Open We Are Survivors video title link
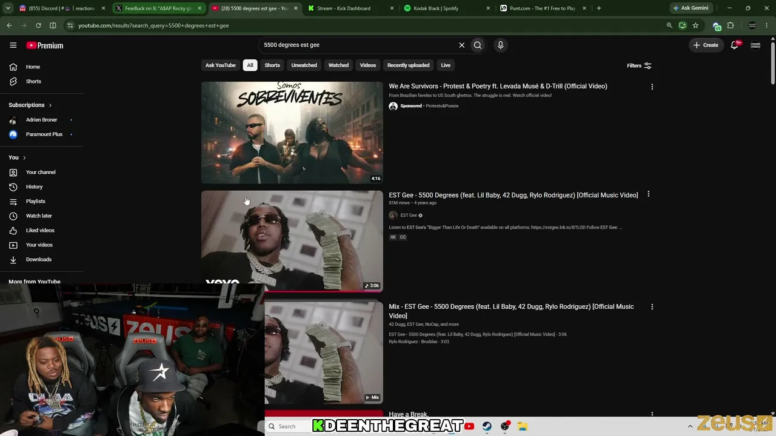The height and width of the screenshot is (436, 776). pos(498,86)
